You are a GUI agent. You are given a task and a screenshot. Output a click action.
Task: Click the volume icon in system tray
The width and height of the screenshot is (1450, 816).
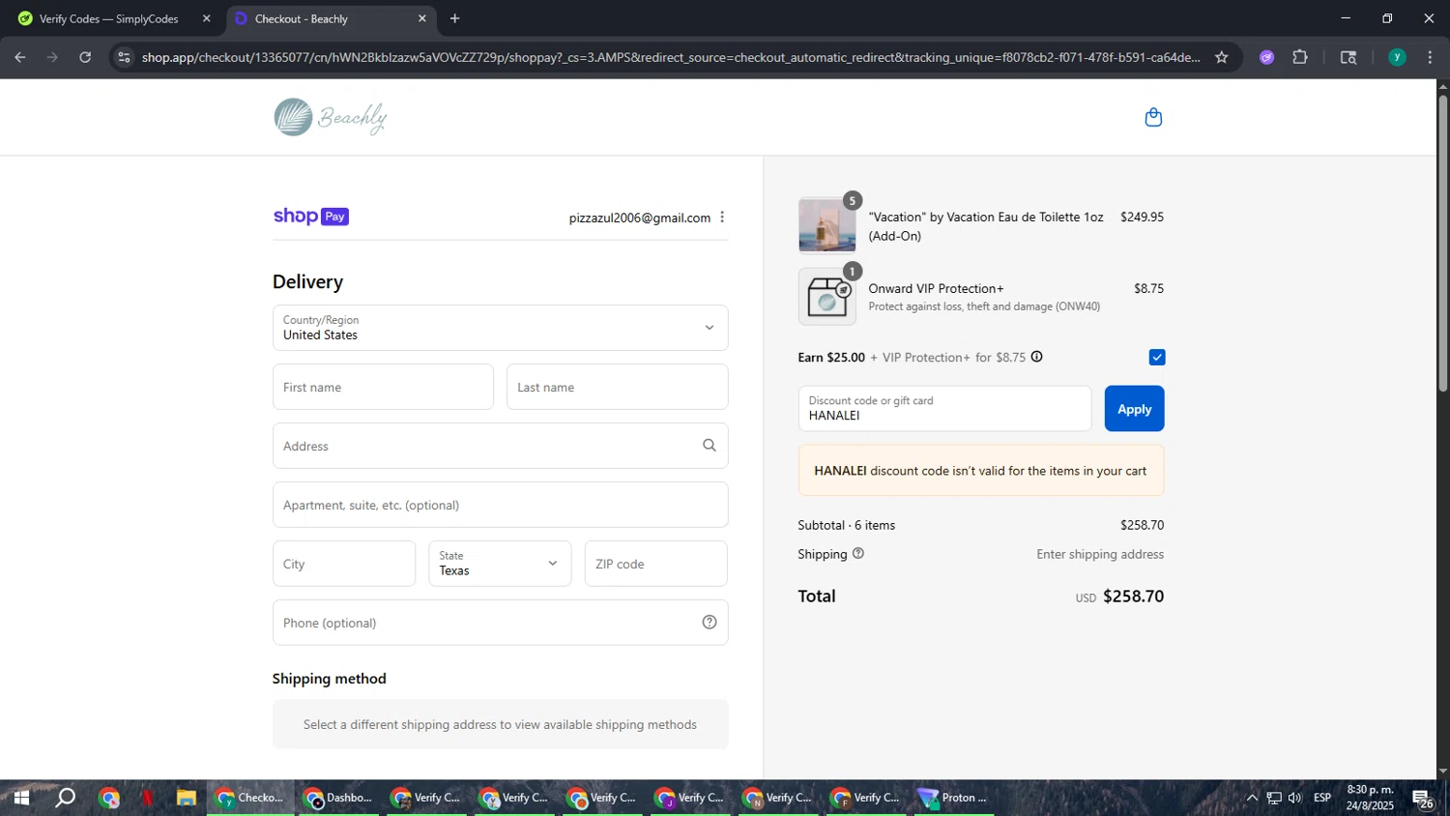[x=1295, y=798]
